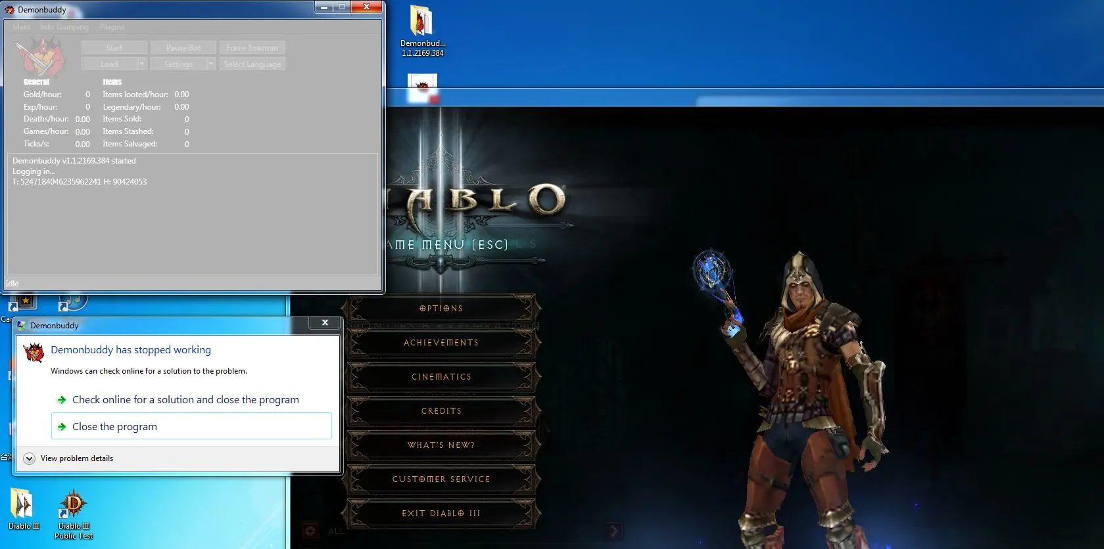This screenshot has height=549, width=1104.
Task: Open WHAT'S NEW? in the Diablo game menu
Action: coord(441,445)
